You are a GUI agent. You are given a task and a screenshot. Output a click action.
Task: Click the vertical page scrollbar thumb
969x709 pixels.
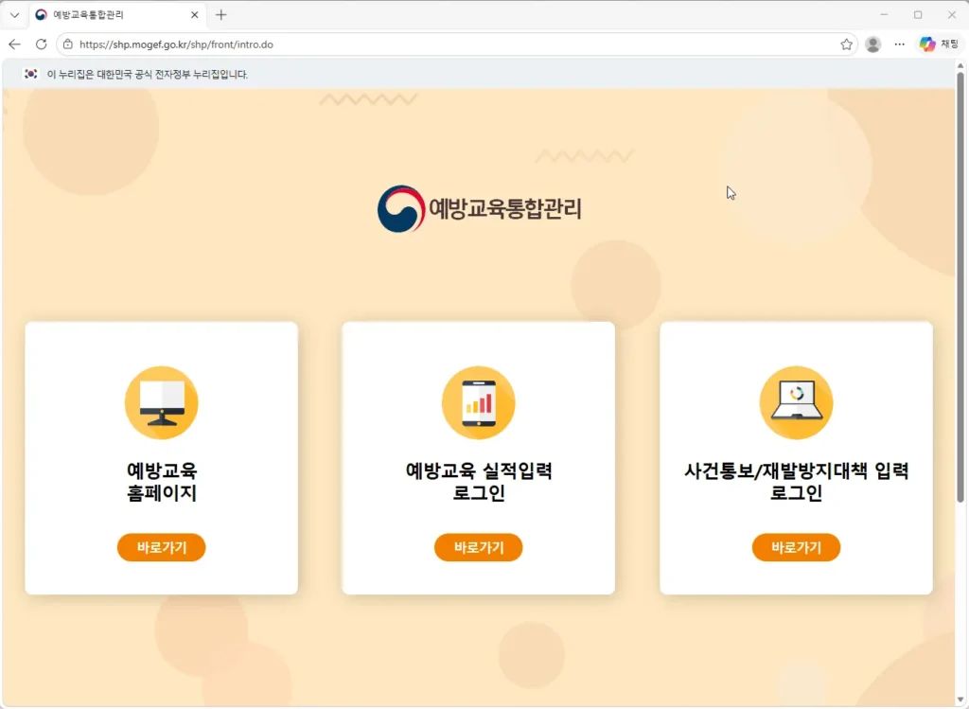pos(960,288)
